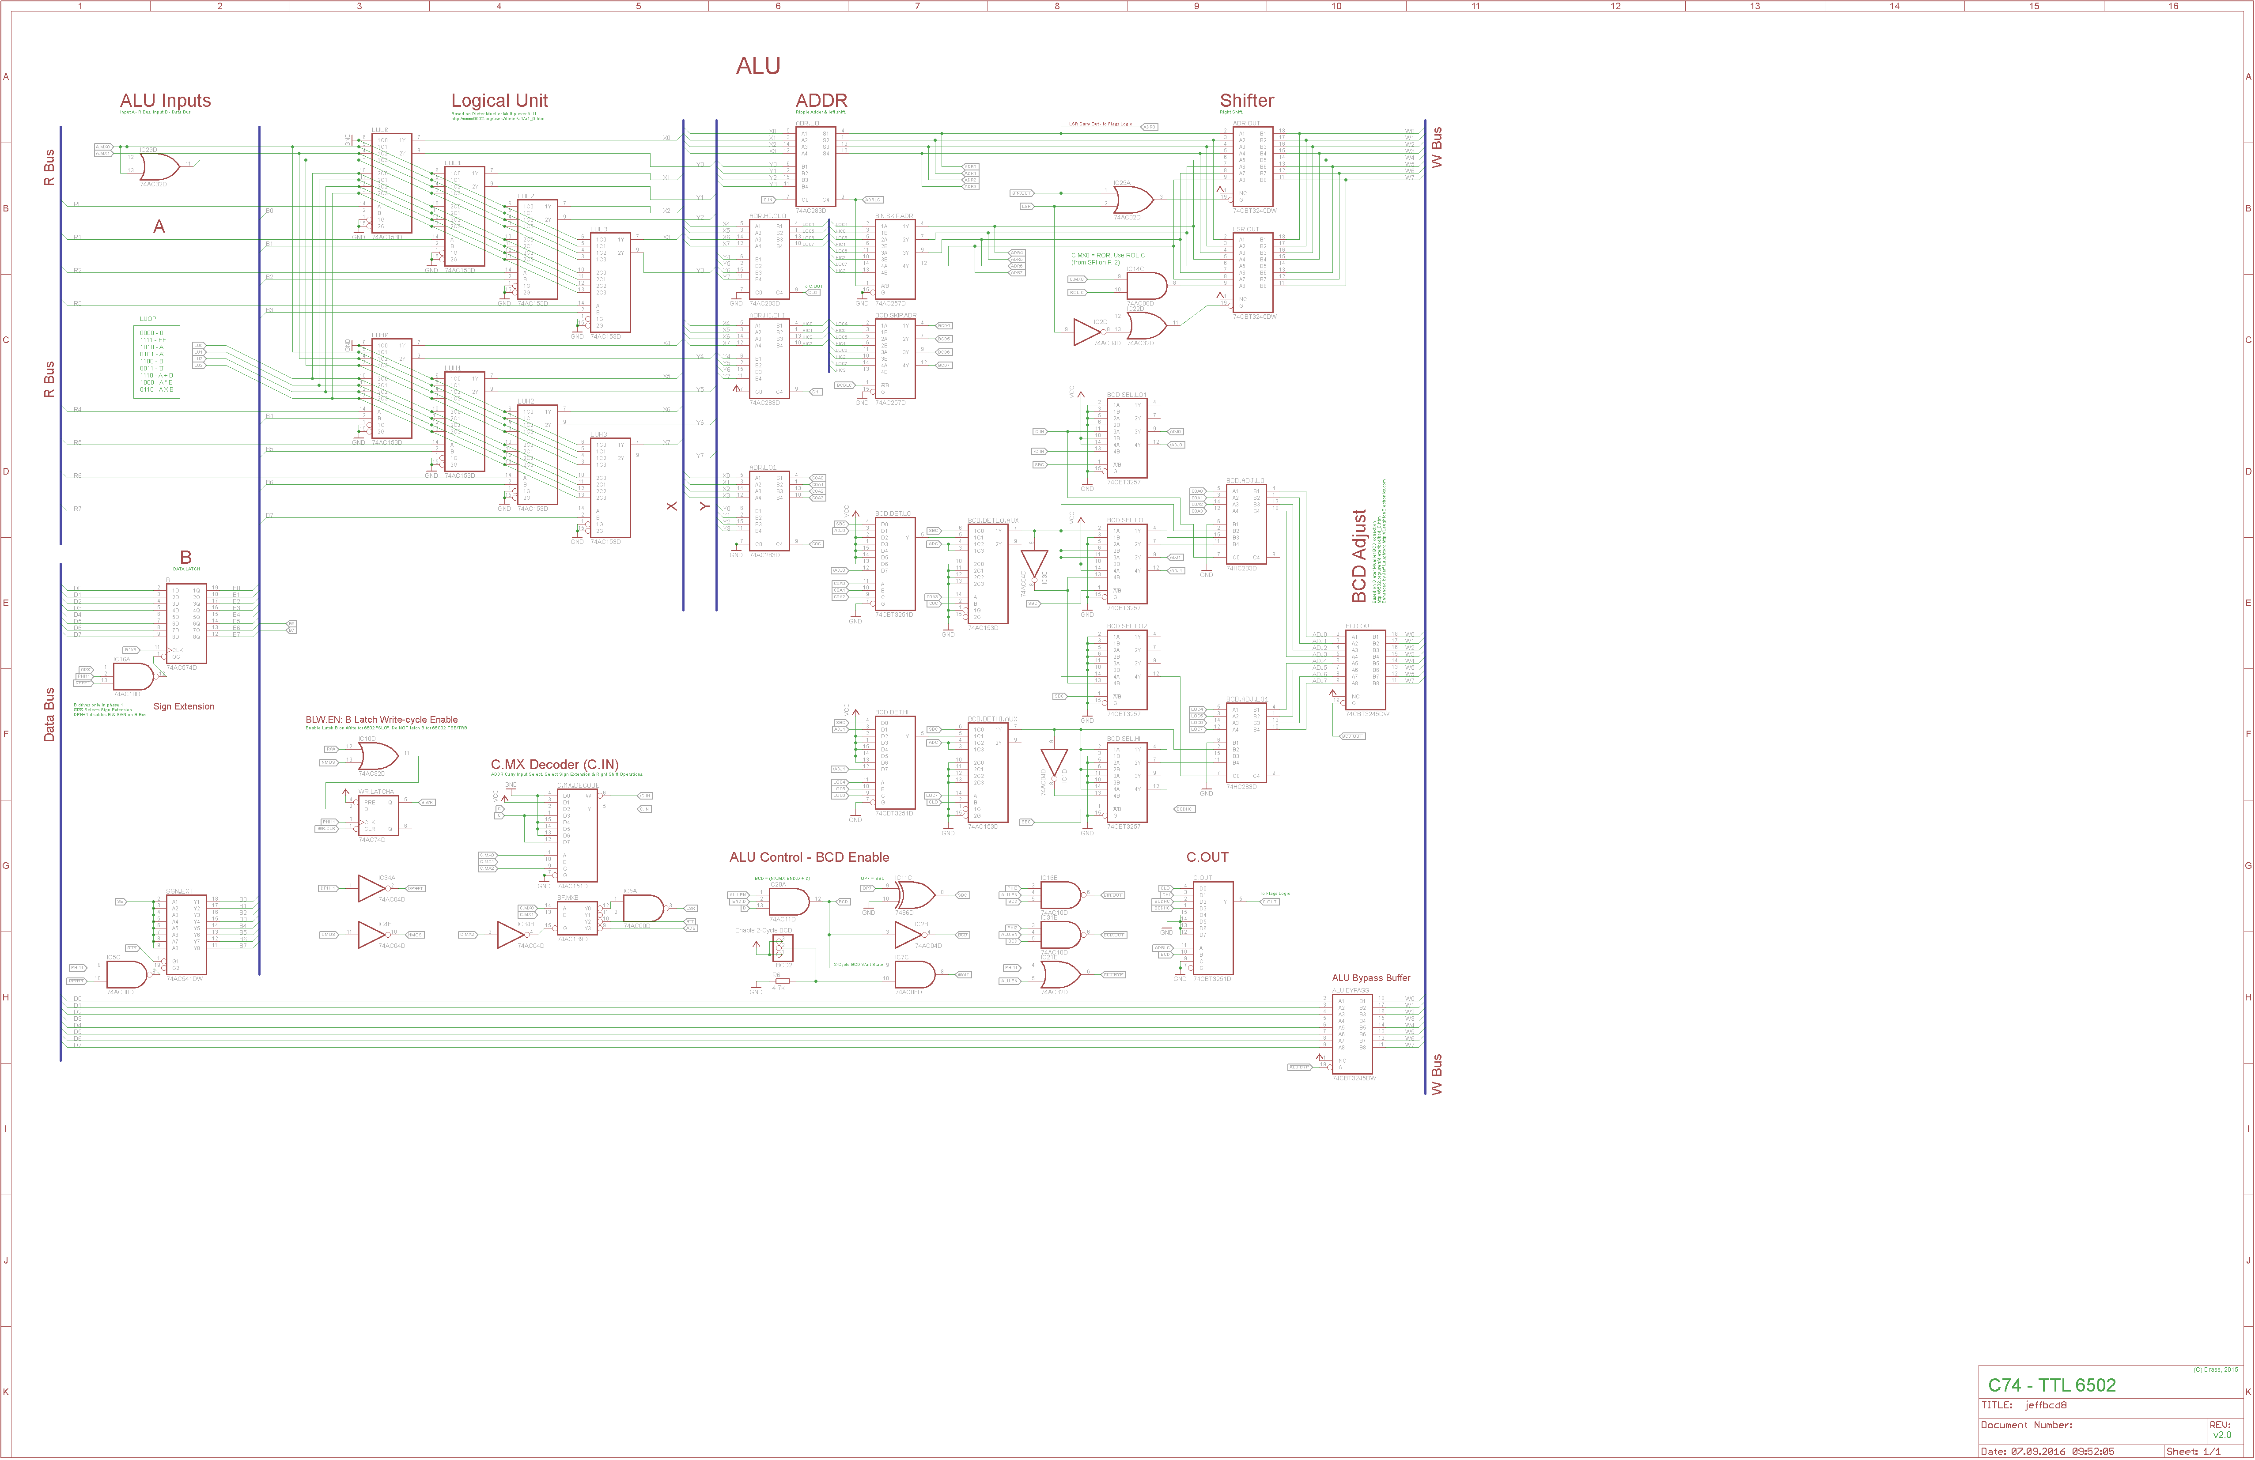Click the LUL0 74AC153D multiplexer chip

[x=391, y=183]
